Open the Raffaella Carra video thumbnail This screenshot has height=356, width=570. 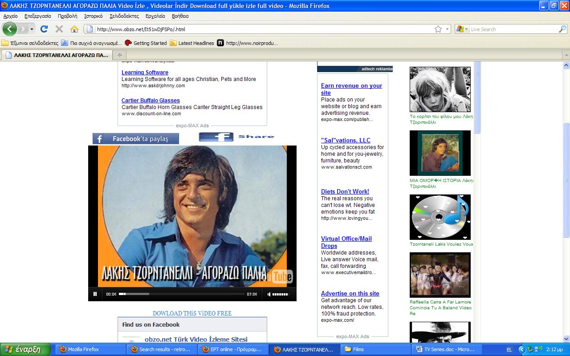[x=440, y=275]
